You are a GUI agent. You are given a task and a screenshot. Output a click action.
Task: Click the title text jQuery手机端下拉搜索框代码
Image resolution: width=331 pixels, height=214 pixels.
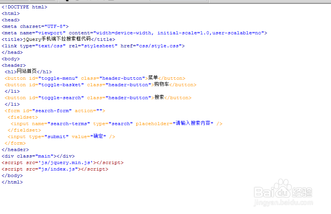point(57,39)
